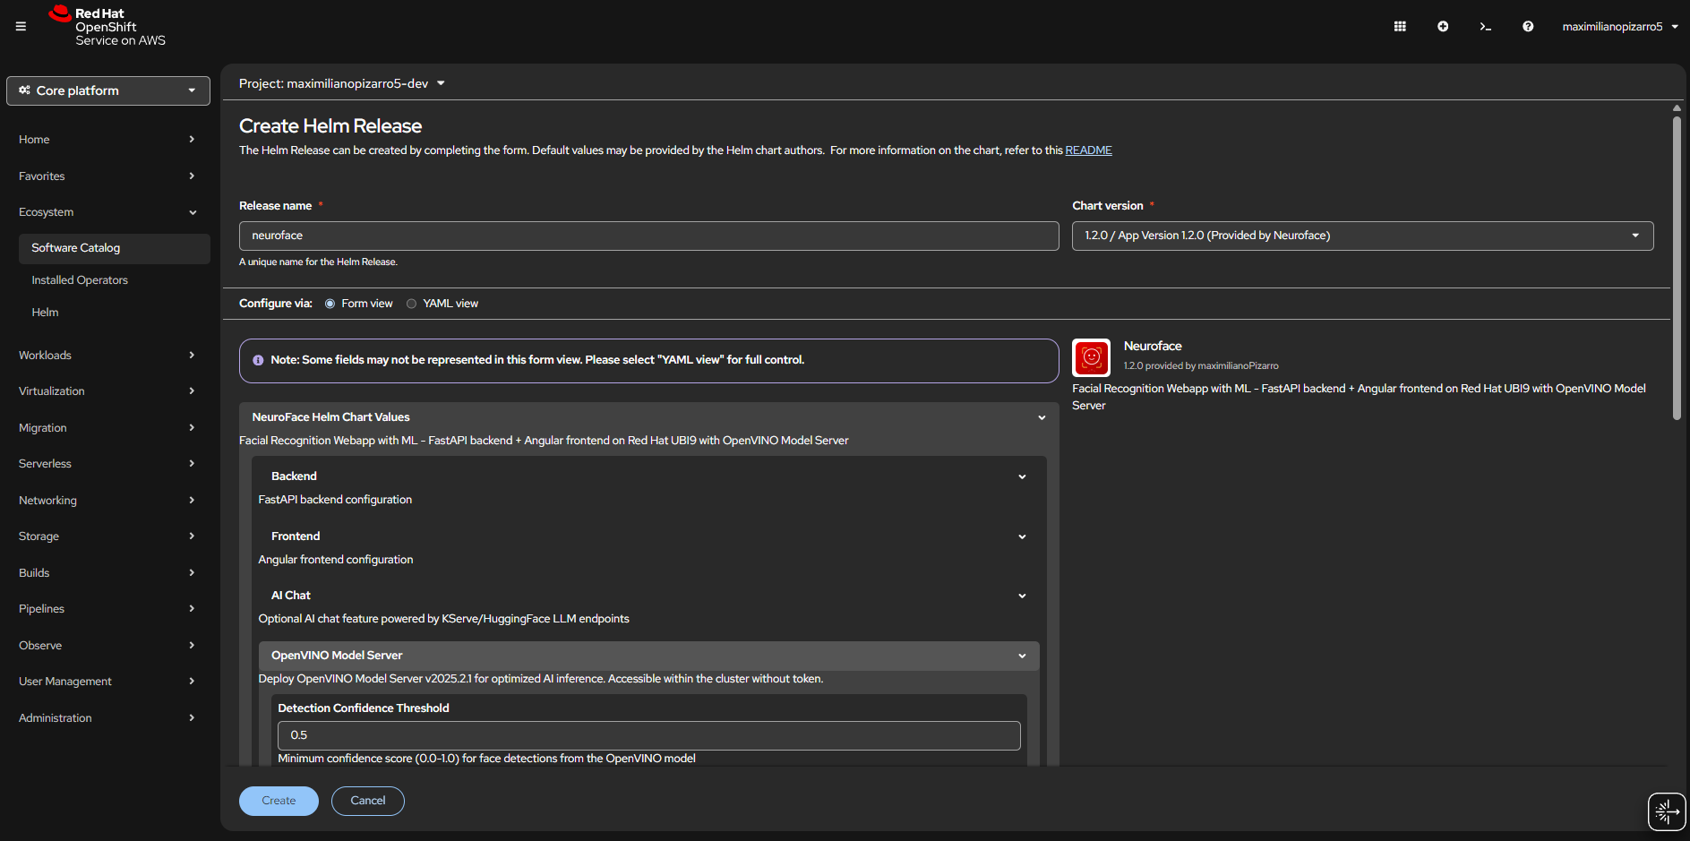Open the Chart version dropdown
The width and height of the screenshot is (1690, 841).
coord(1361,236)
